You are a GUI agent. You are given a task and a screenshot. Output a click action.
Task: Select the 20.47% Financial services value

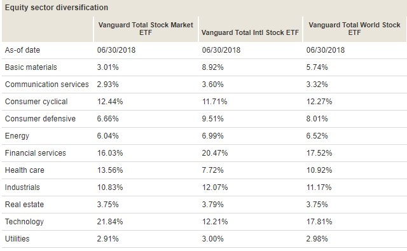point(215,153)
